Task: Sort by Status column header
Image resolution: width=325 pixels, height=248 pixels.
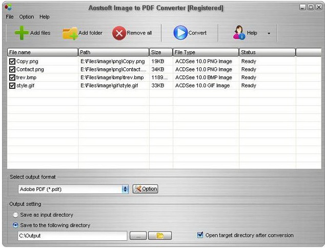Action: tap(267, 52)
